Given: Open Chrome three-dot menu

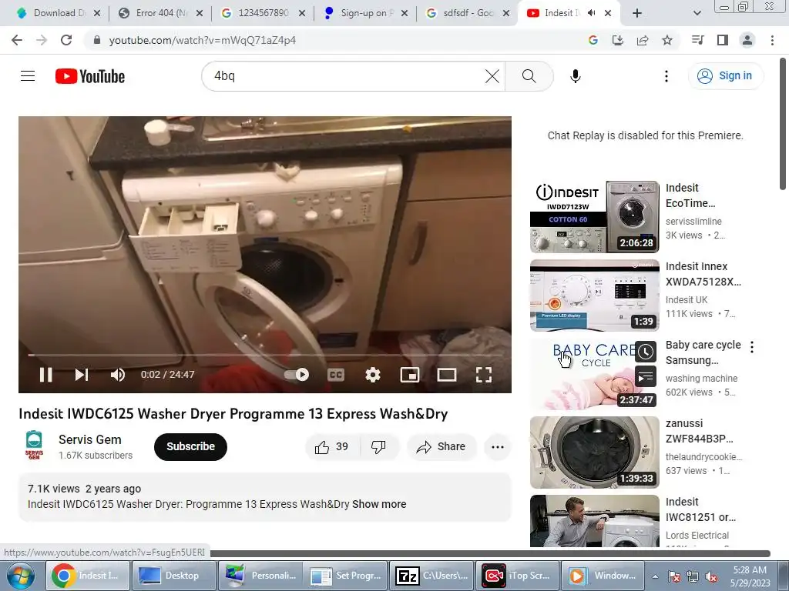Looking at the screenshot, I should (x=772, y=40).
